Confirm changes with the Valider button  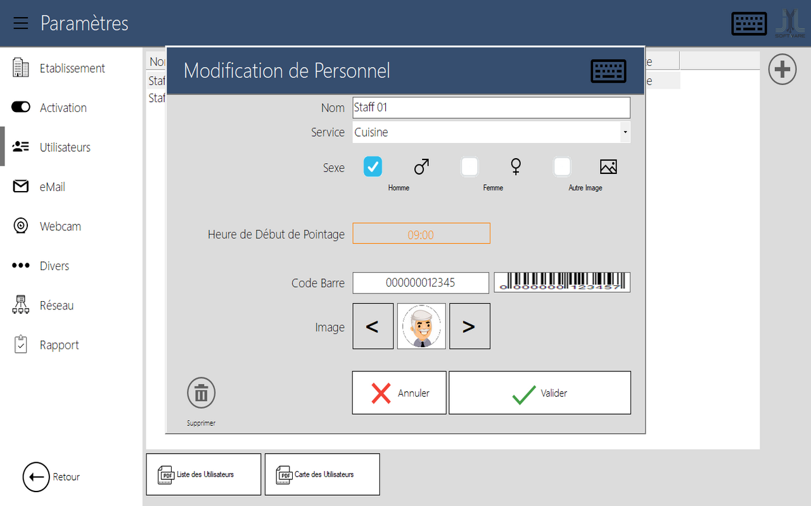[540, 393]
